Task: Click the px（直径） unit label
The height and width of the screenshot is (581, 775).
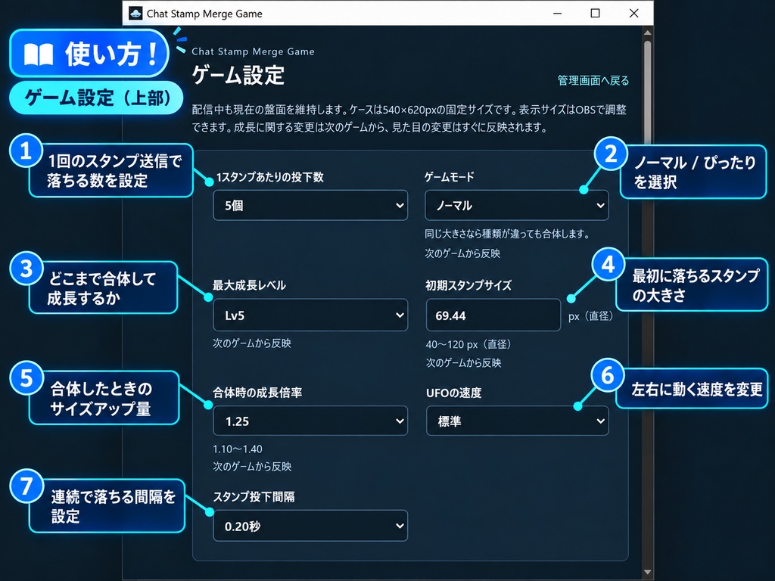Action: click(590, 315)
